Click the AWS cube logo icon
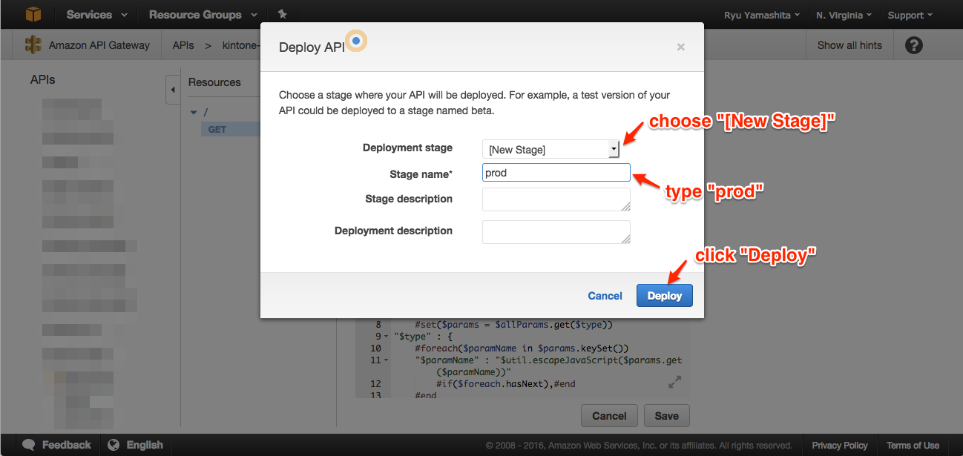Image resolution: width=963 pixels, height=456 pixels. coord(34,14)
